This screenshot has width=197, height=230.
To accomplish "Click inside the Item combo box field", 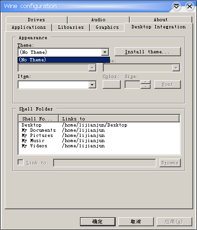I will click(54, 85).
